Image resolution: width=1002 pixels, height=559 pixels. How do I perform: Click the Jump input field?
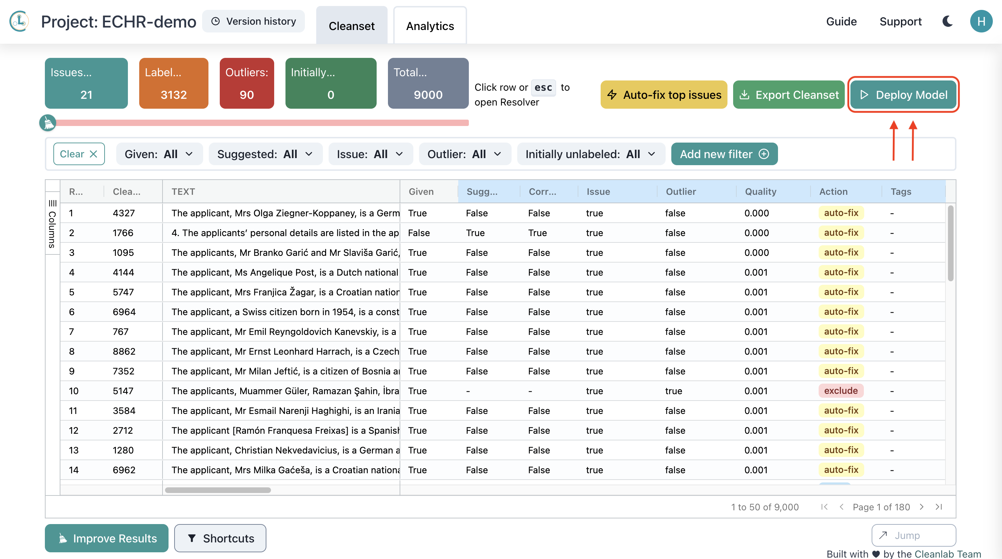[x=913, y=535]
